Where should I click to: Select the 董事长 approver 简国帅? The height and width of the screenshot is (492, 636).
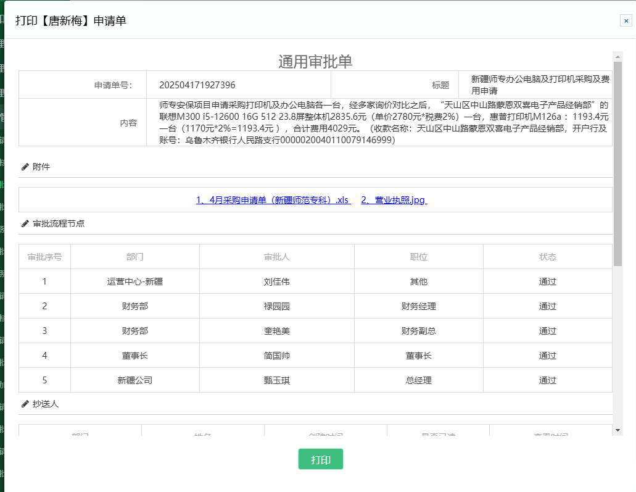tap(276, 356)
